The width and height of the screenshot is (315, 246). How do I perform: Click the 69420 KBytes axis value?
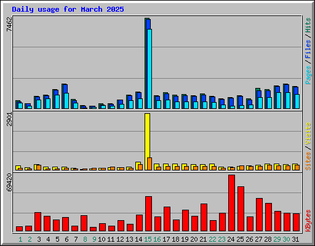pos(9,183)
